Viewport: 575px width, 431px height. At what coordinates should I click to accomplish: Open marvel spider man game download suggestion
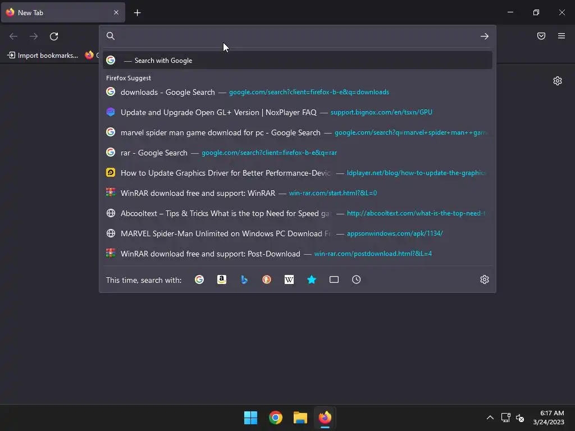[x=298, y=132]
